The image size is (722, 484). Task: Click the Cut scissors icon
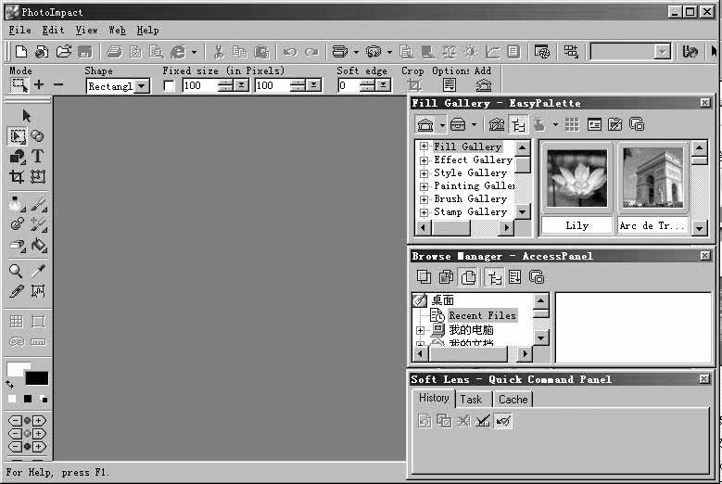click(219, 52)
